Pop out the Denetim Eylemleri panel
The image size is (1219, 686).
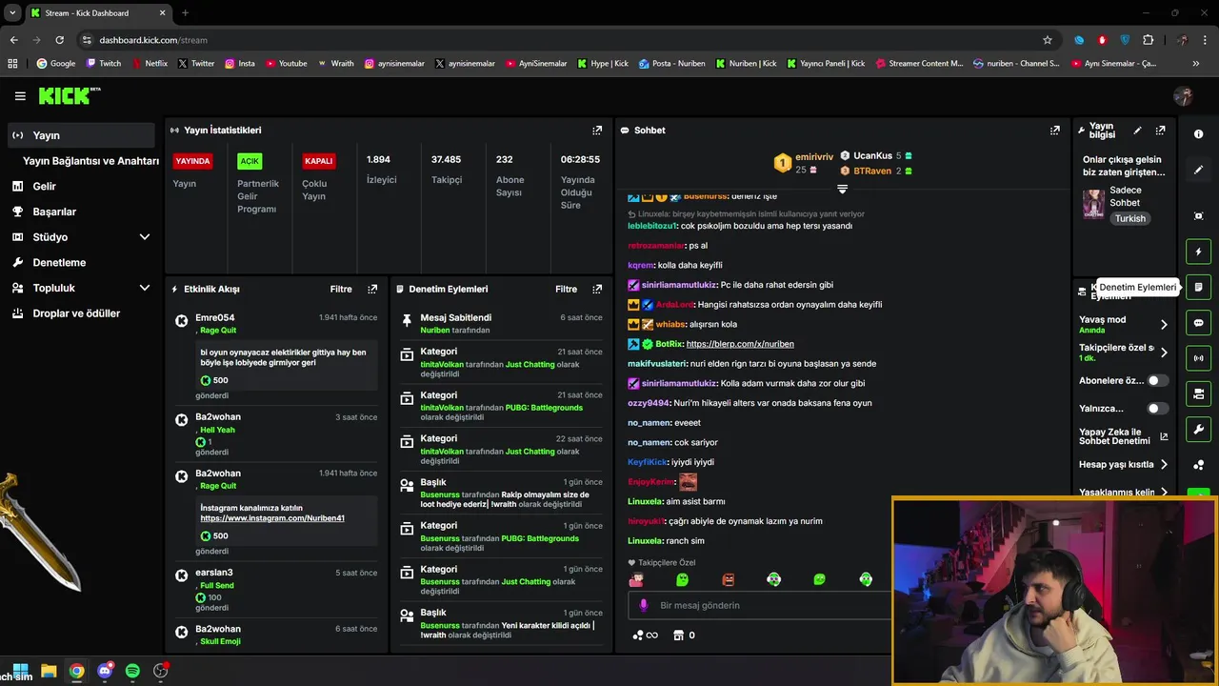click(597, 289)
